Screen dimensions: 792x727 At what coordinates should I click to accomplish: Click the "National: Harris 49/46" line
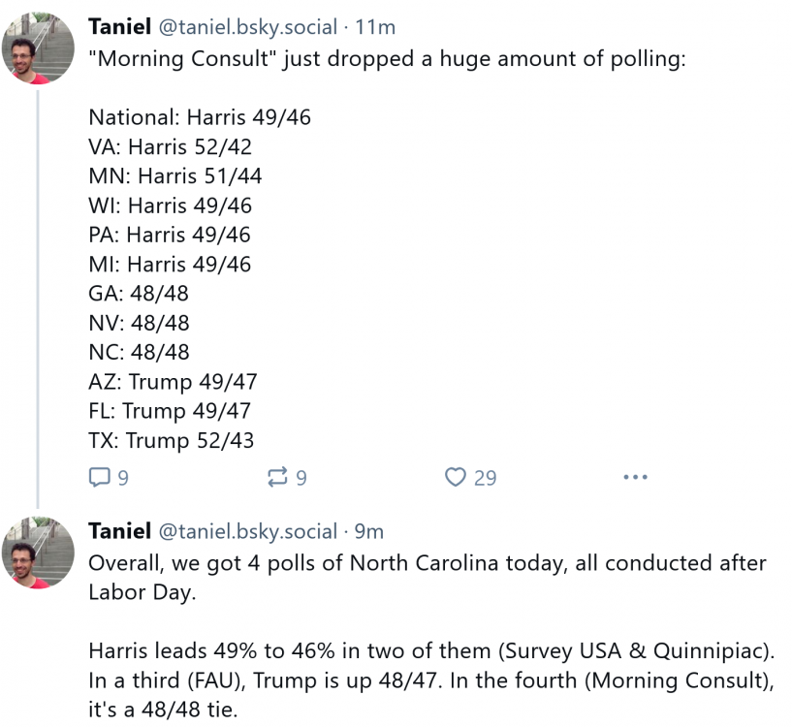point(200,118)
